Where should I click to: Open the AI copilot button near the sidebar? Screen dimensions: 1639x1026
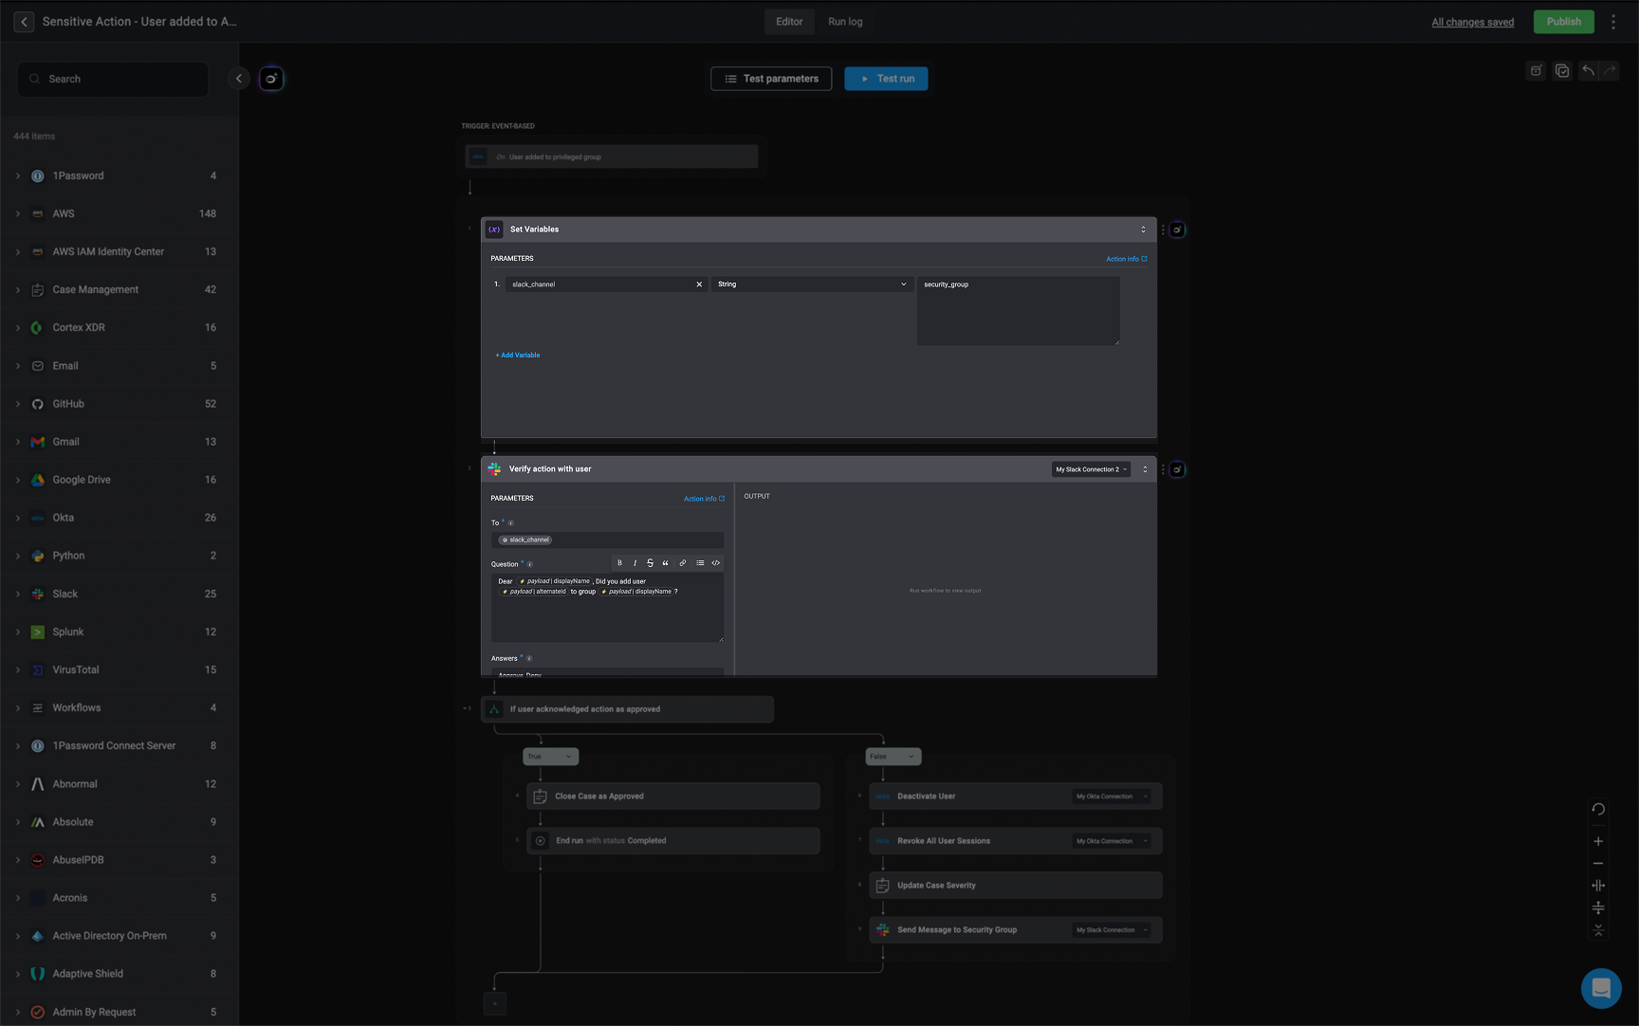271,79
